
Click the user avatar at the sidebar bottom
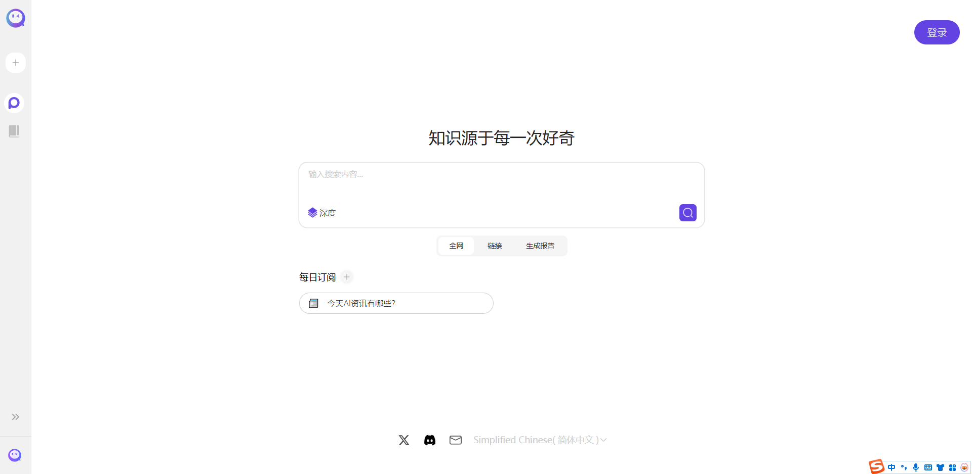click(x=15, y=455)
